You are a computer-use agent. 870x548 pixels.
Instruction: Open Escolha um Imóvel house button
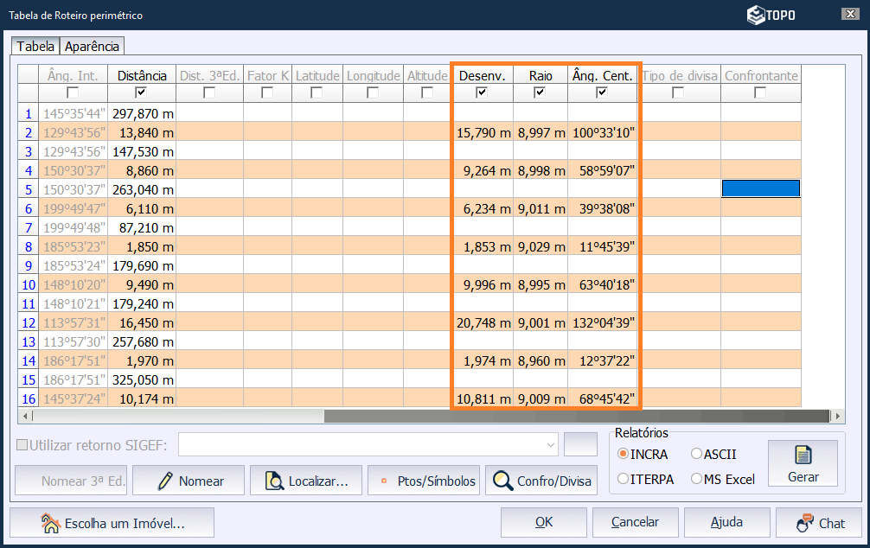coord(112,522)
